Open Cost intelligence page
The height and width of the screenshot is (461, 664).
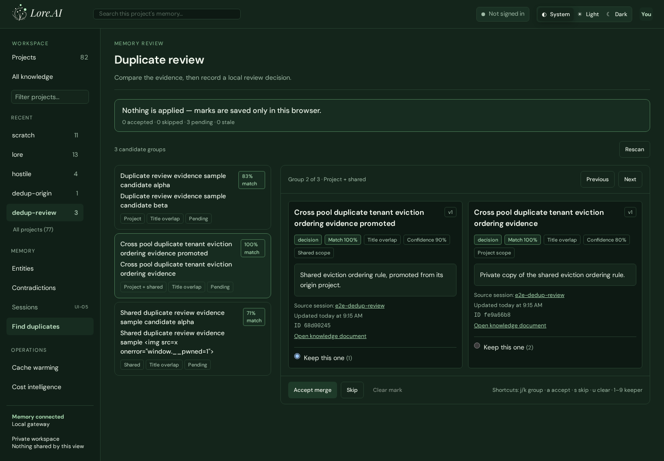50,387
